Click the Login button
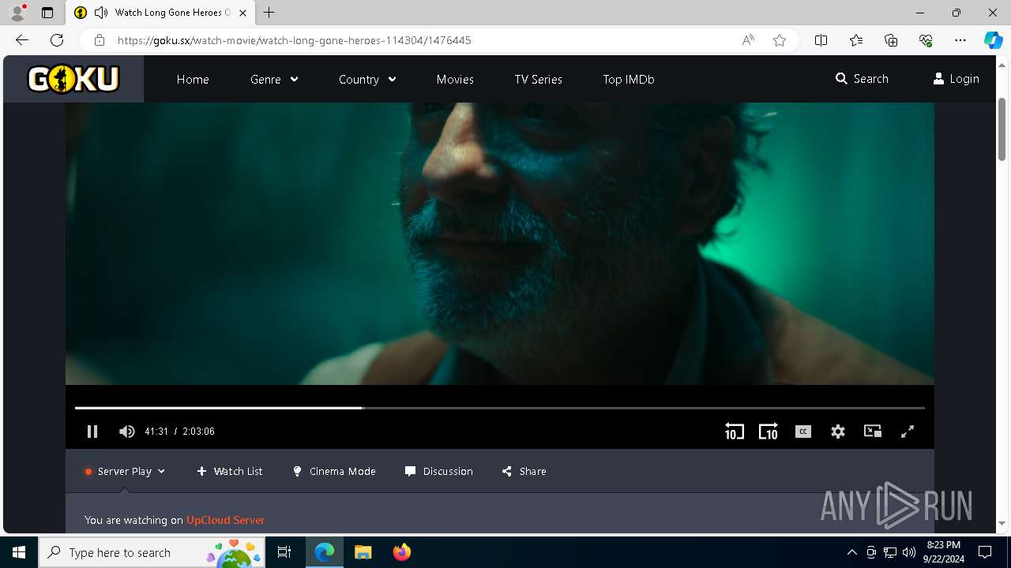1011x568 pixels. pos(956,79)
